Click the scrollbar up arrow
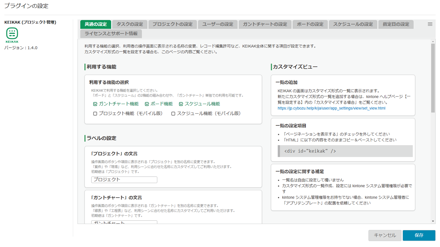This screenshot has height=247, width=440. (433, 42)
